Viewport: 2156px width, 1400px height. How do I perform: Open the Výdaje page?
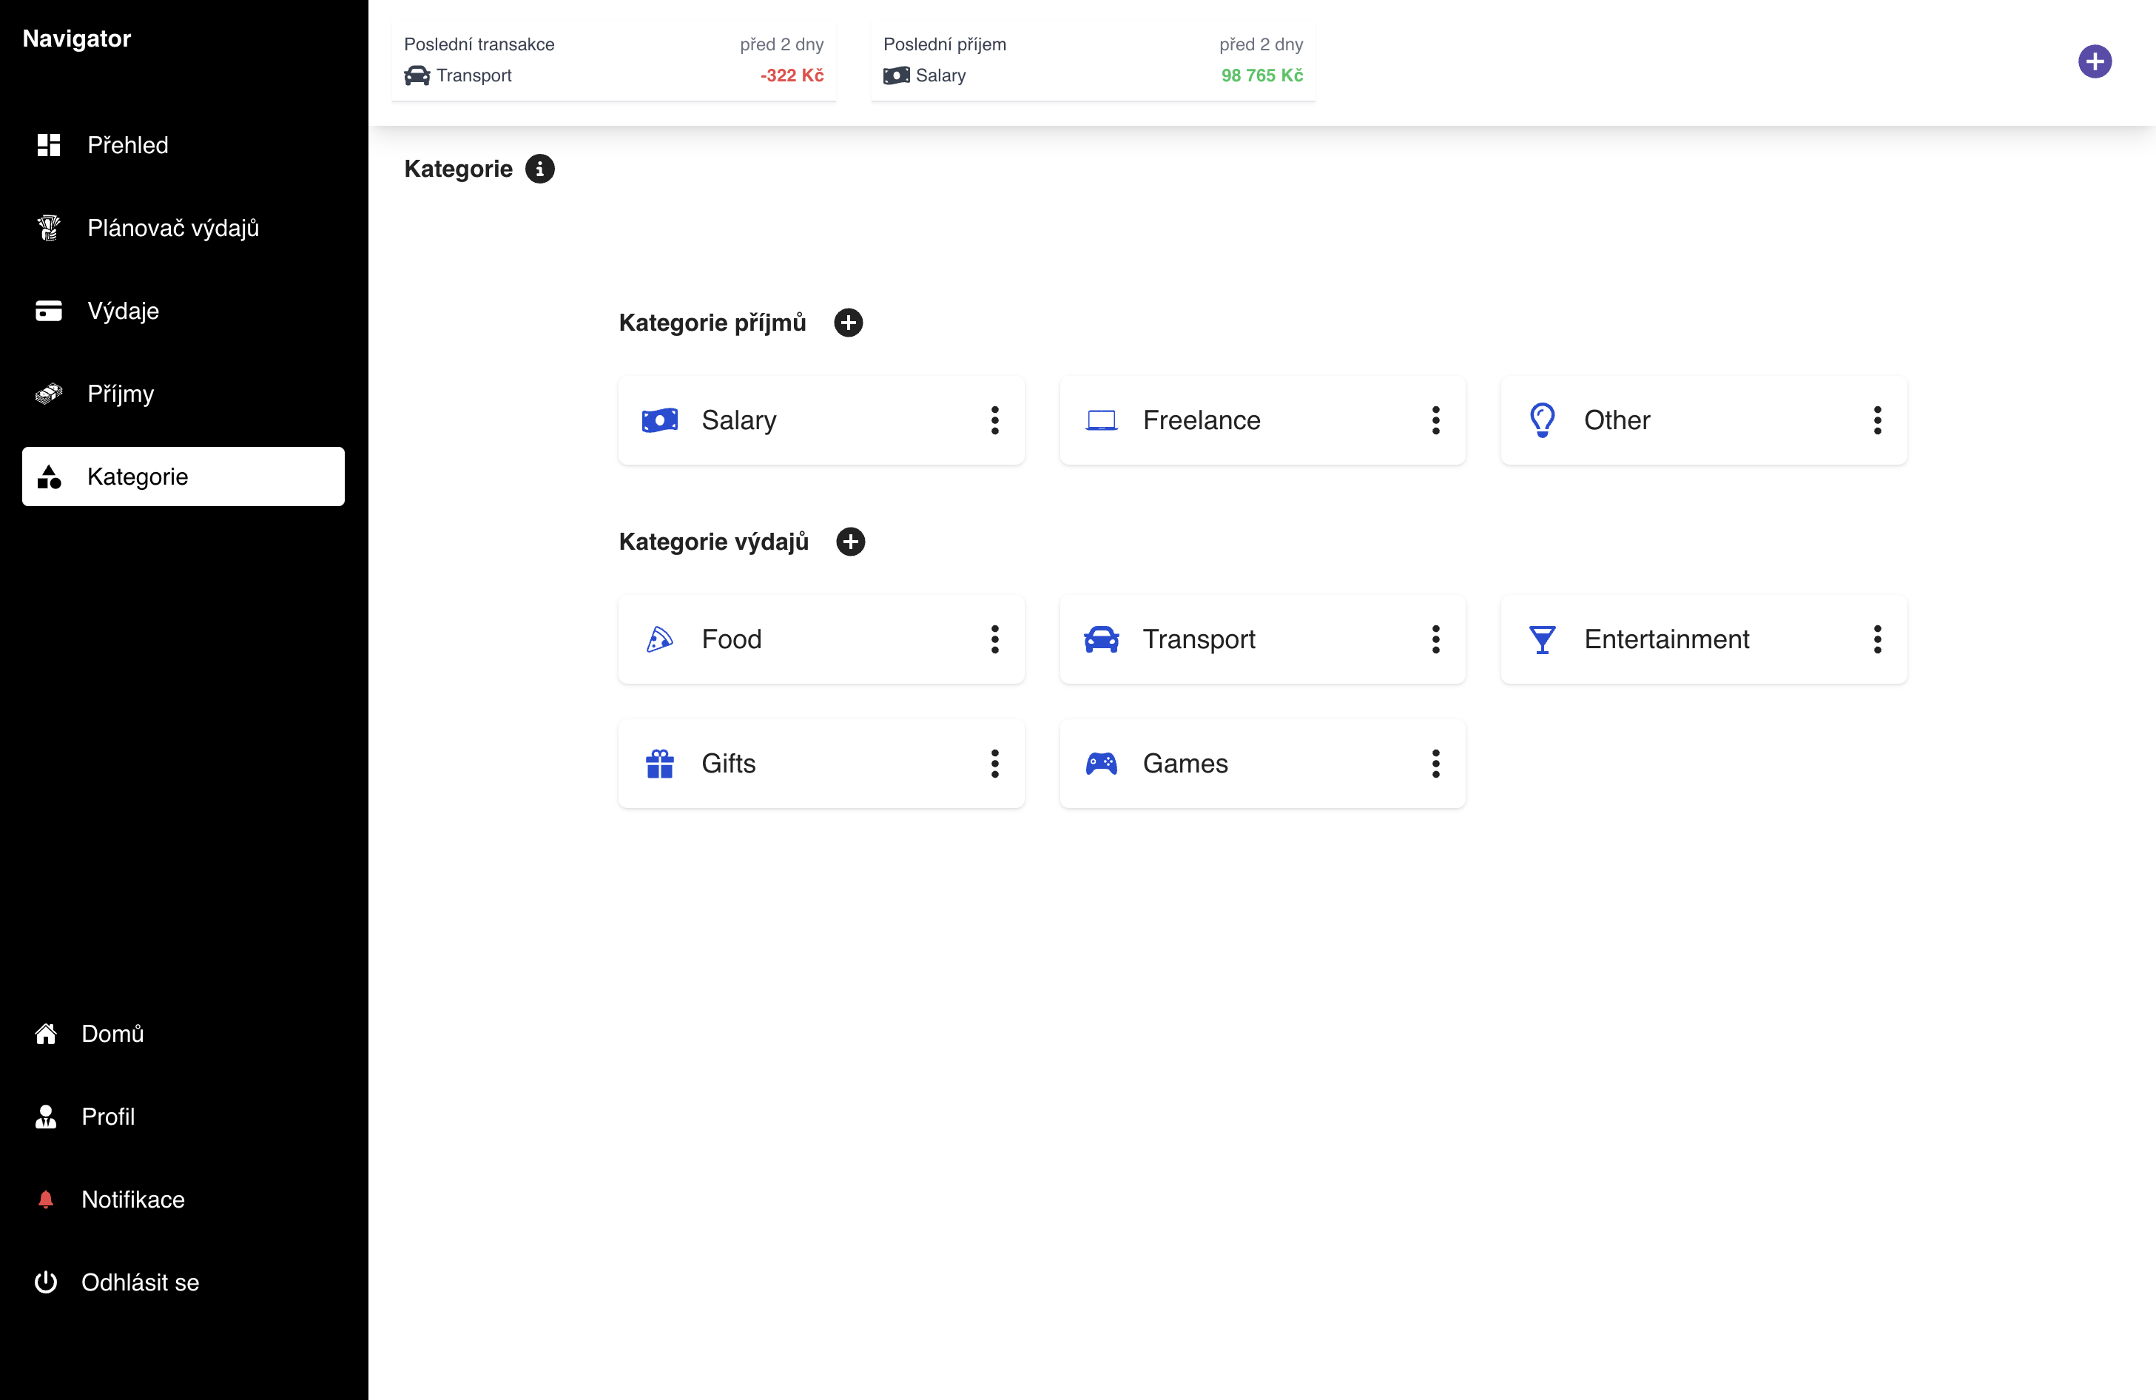click(x=124, y=311)
